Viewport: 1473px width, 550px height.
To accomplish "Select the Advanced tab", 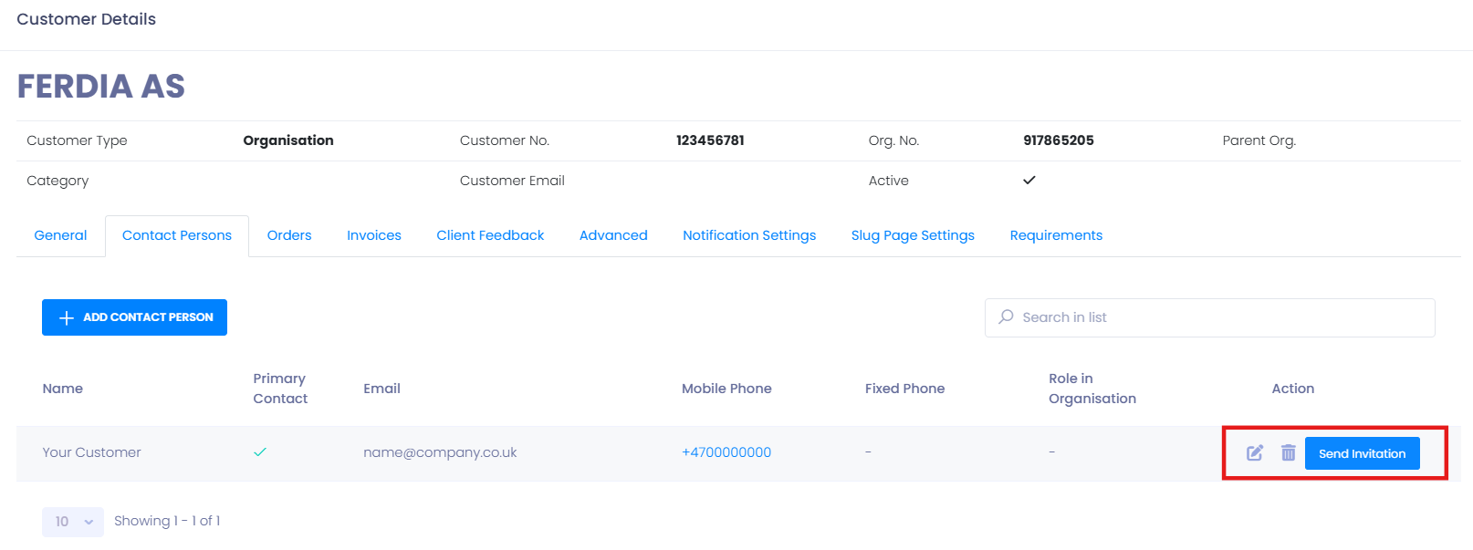I will 613,235.
